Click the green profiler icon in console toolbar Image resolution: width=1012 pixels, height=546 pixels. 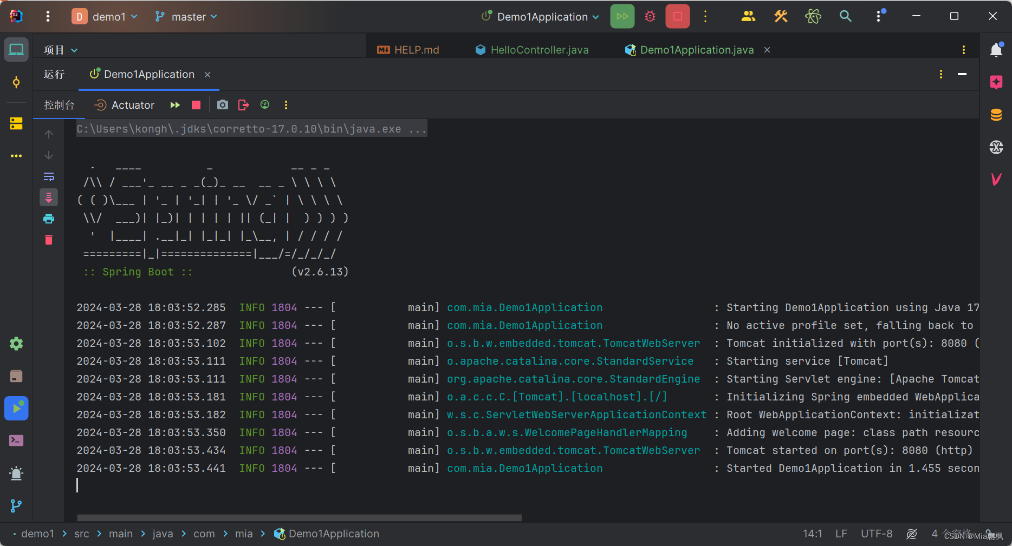265,104
